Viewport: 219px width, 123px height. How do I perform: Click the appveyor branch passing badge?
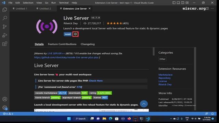pyautogui.click(x=77, y=97)
